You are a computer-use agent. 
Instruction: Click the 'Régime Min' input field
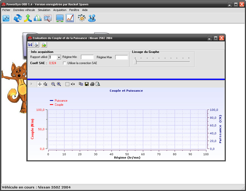pyautogui.click(x=87, y=57)
